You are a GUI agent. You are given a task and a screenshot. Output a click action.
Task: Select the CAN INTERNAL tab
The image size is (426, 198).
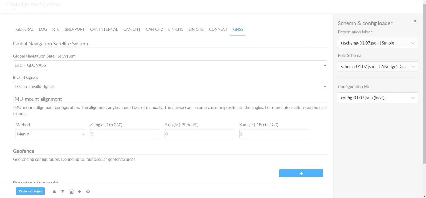pos(104,29)
